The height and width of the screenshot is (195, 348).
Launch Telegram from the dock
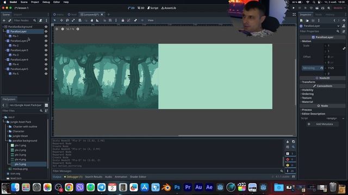click(102, 187)
